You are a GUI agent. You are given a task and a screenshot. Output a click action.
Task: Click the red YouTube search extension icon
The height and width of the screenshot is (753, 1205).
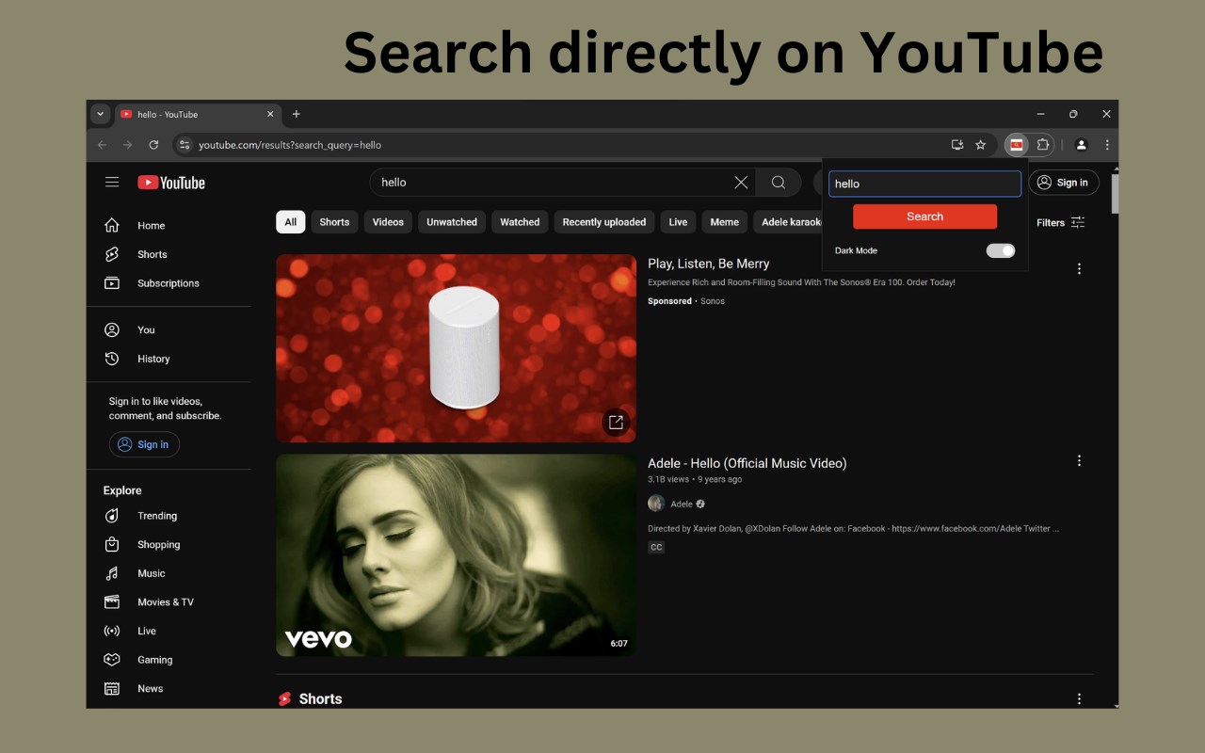1017,145
